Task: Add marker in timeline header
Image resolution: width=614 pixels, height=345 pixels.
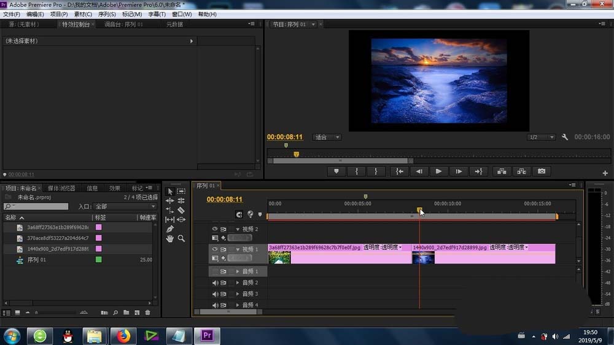Action: [260, 214]
